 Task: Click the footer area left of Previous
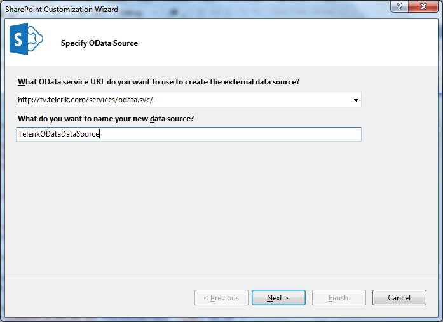pyautogui.click(x=99, y=297)
